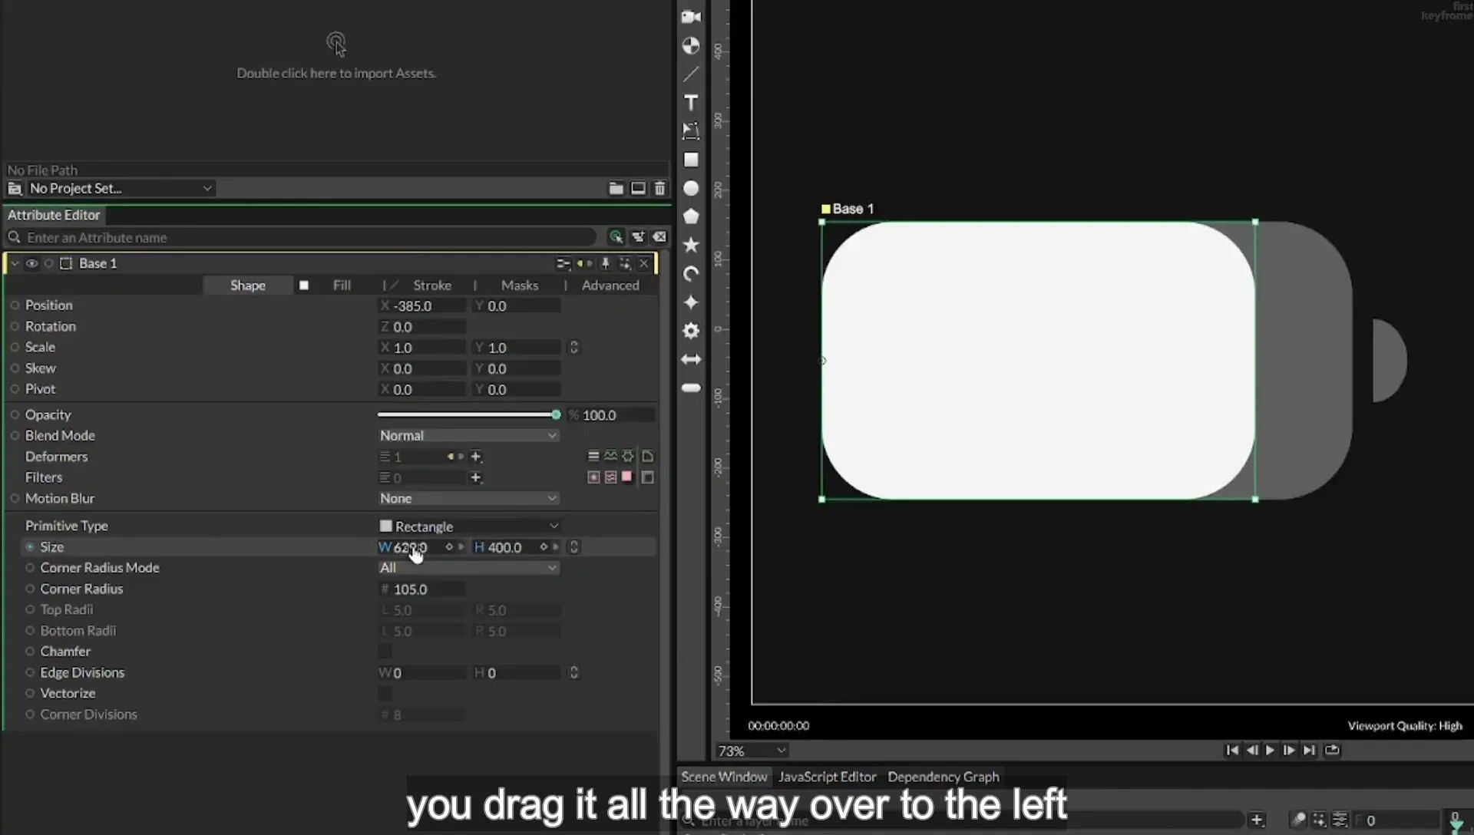This screenshot has height=835, width=1474.
Task: Enable the Vectorize checkbox
Action: tap(385, 694)
